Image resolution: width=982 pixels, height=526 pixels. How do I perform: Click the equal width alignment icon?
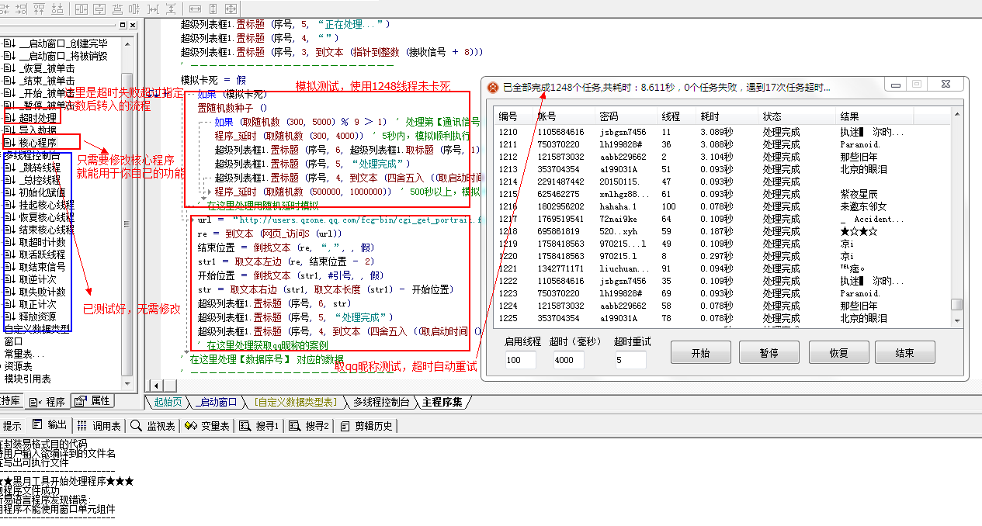coord(195,9)
